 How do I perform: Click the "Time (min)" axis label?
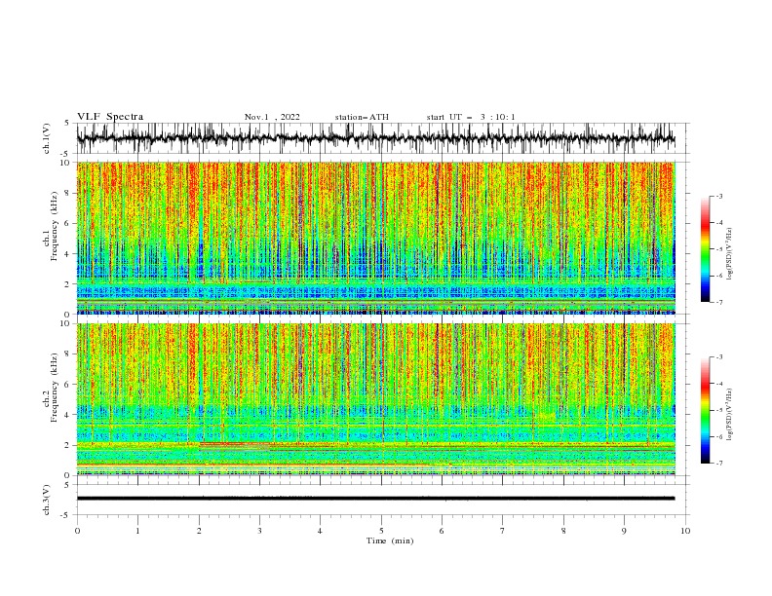[390, 540]
